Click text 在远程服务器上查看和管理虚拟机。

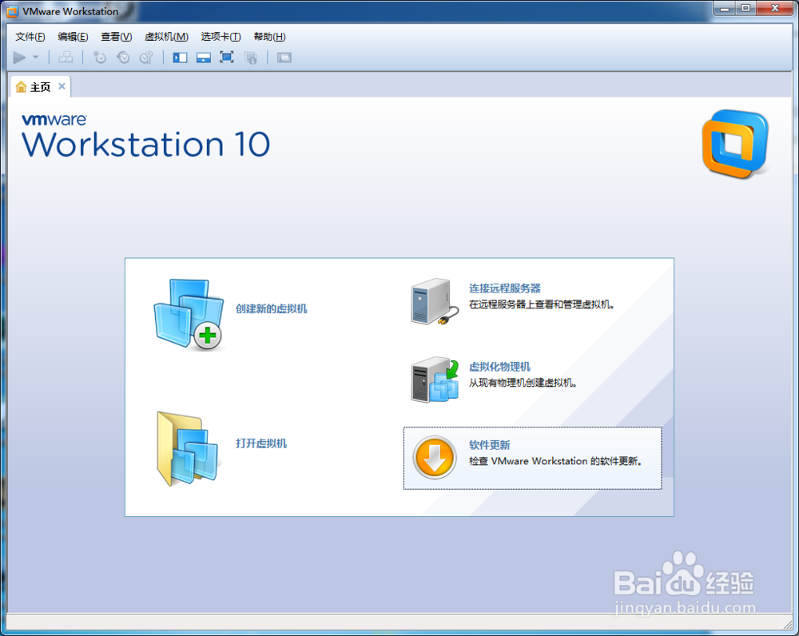coord(541,304)
